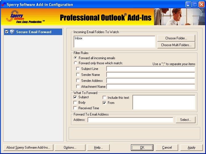Check the Include this text checkbox
Viewport: 206px width, 154px height.
(104, 97)
